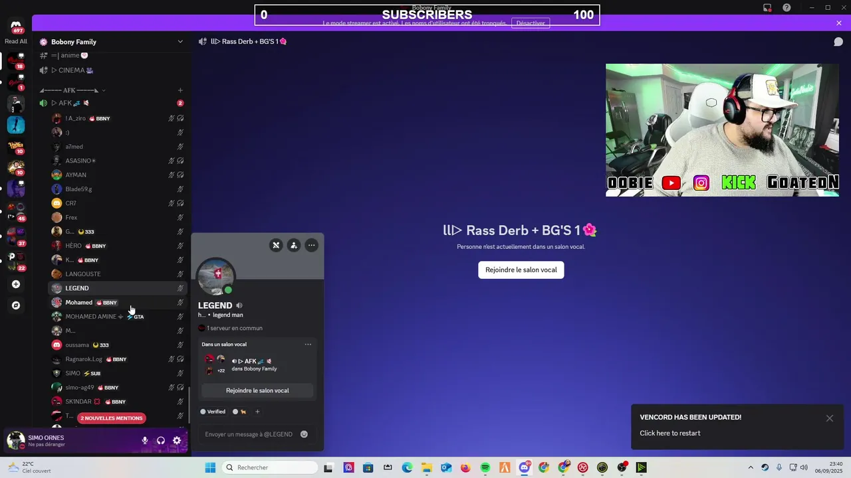Open inbox icon in title bar
The height and width of the screenshot is (478, 851).
click(x=767, y=8)
